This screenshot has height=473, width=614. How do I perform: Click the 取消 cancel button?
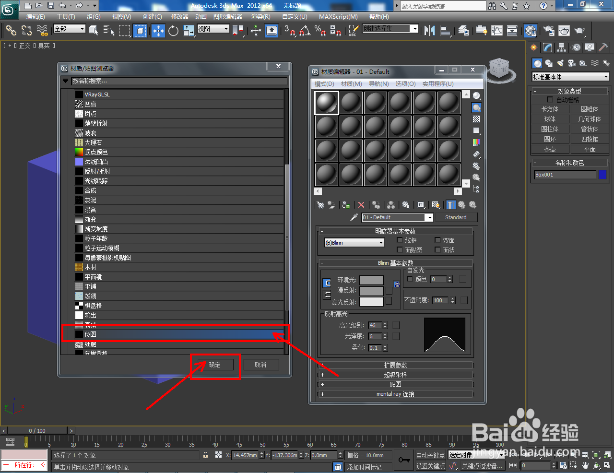(x=260, y=365)
